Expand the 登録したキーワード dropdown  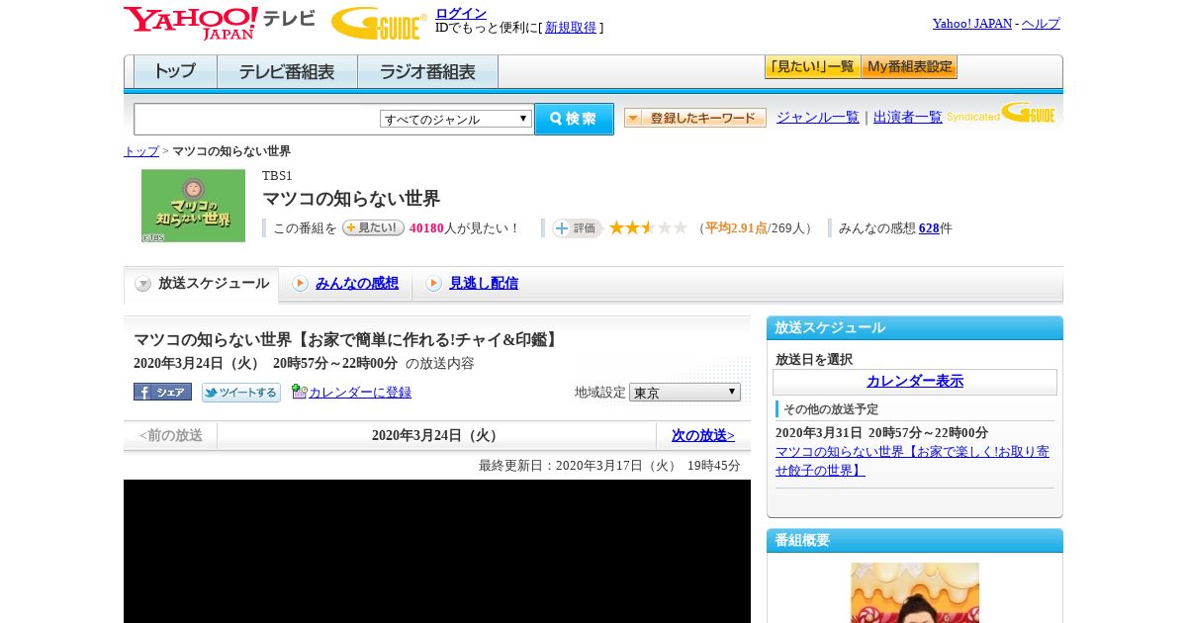pos(695,118)
